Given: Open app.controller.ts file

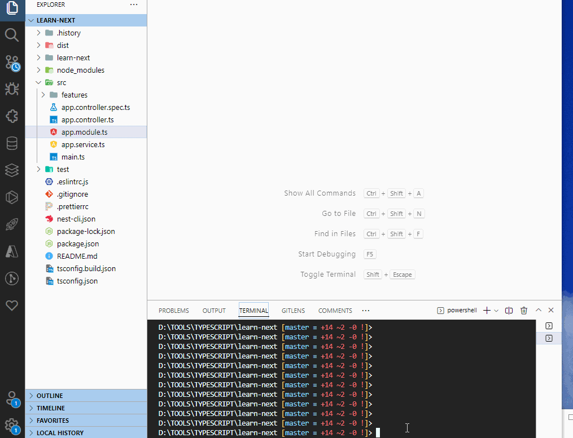Looking at the screenshot, I should point(86,120).
